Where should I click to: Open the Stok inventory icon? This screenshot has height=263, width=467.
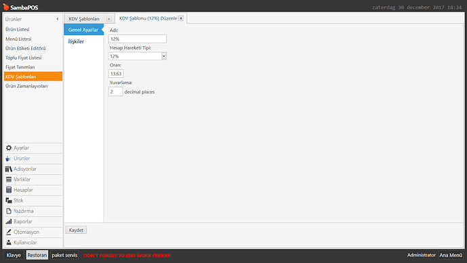(9, 201)
